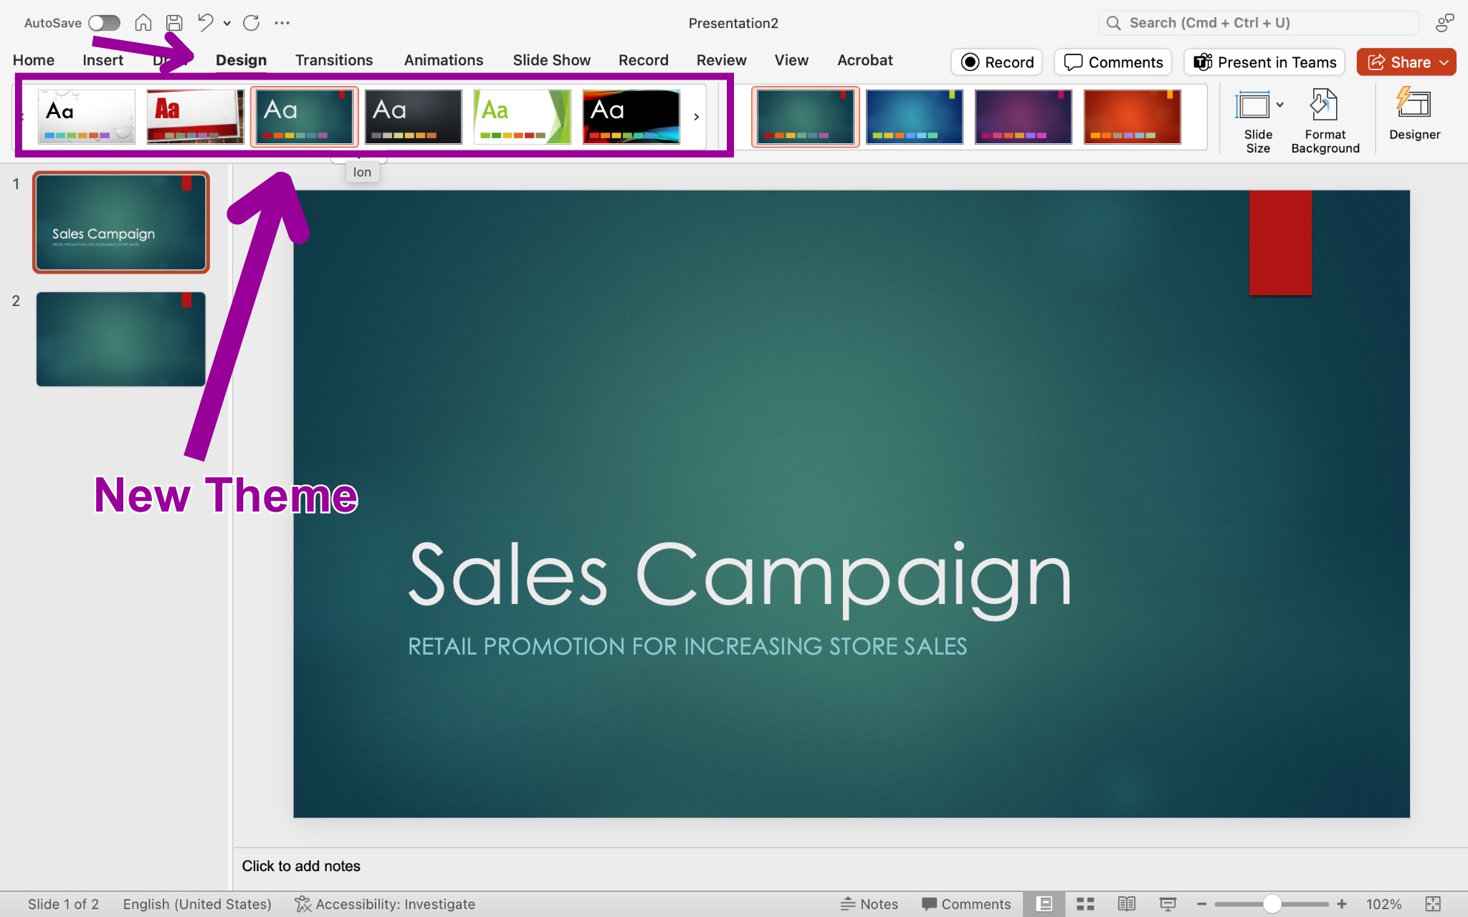Click Accessibility: Investigate in status bar
This screenshot has width=1468, height=917.
pos(385,904)
